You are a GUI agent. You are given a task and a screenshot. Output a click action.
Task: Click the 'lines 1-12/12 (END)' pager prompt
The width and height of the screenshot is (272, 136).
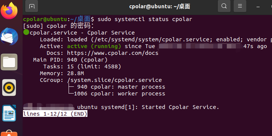tap(55, 114)
